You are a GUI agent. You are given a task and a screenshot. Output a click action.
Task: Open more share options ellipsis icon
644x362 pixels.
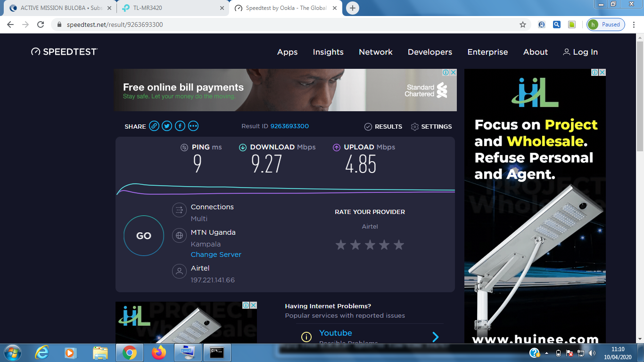tap(193, 126)
